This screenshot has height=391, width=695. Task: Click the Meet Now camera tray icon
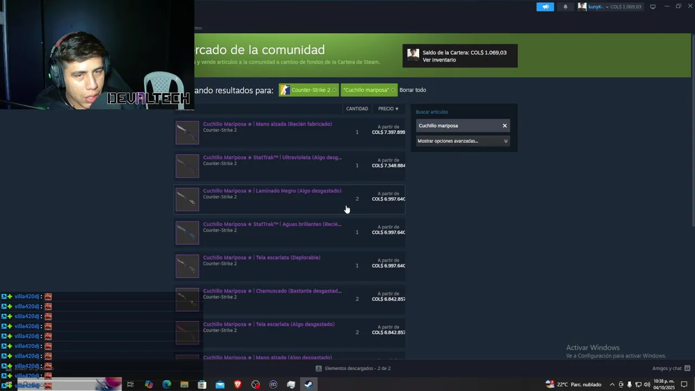(x=621, y=384)
